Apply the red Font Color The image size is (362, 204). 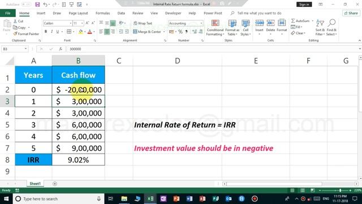(x=90, y=32)
